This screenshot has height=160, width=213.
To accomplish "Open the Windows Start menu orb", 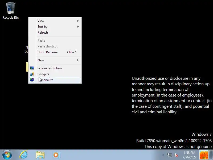I will pos(7,155).
